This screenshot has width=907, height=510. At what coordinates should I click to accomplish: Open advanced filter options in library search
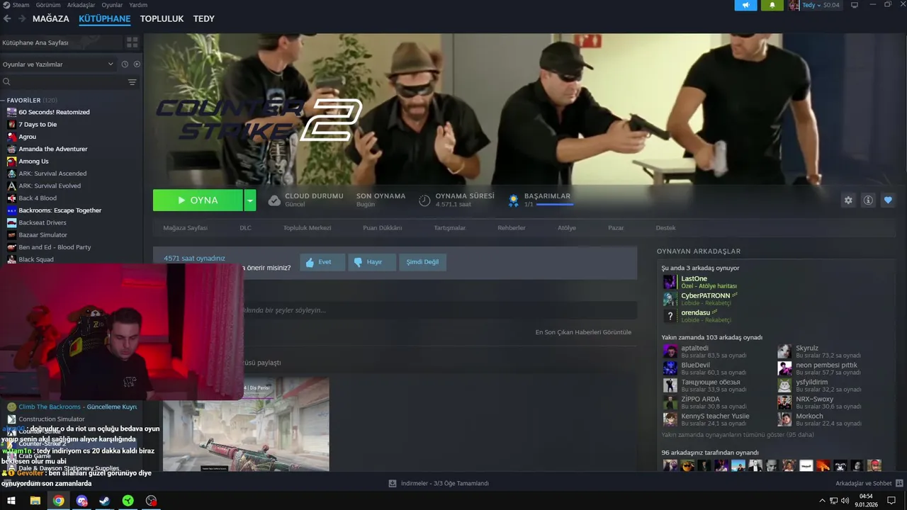click(x=132, y=82)
